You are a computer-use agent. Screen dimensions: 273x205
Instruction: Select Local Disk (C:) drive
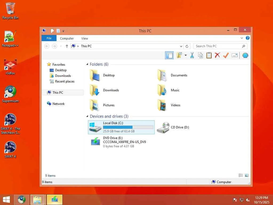pyautogui.click(x=121, y=127)
